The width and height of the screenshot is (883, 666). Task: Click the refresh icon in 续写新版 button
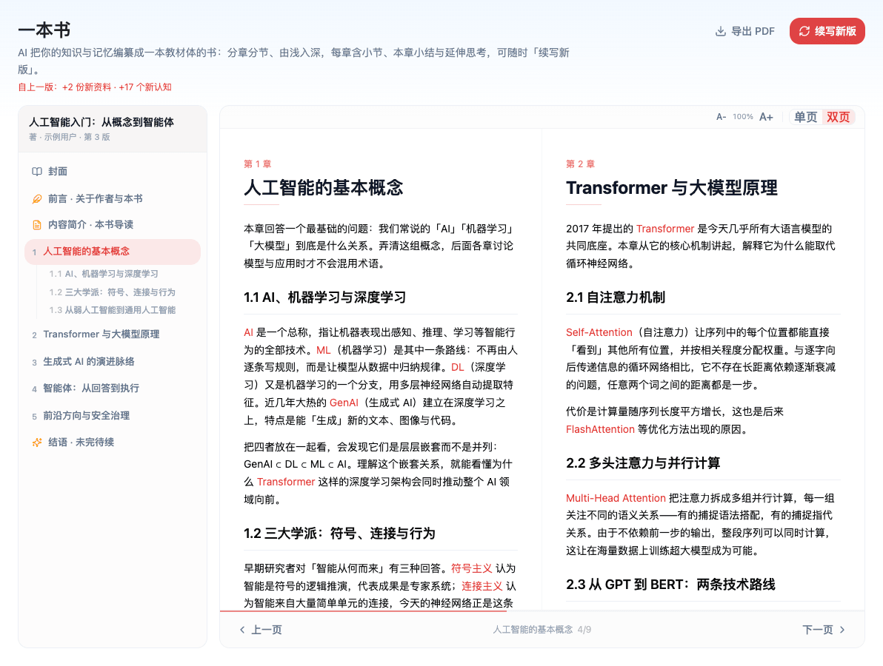pyautogui.click(x=804, y=32)
